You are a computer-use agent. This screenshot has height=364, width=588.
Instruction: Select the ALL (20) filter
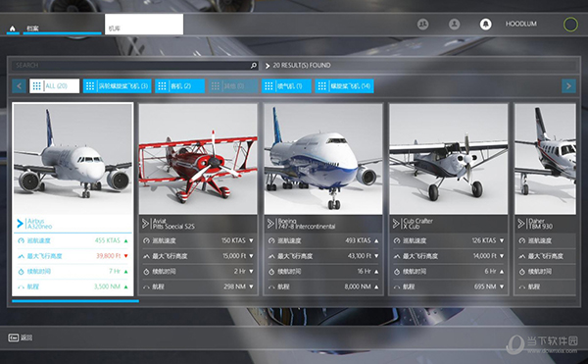pos(54,86)
